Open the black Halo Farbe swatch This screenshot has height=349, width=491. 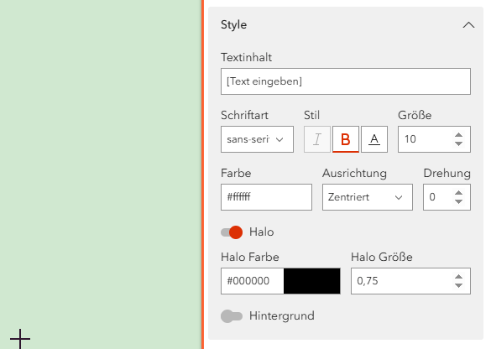pyautogui.click(x=312, y=281)
